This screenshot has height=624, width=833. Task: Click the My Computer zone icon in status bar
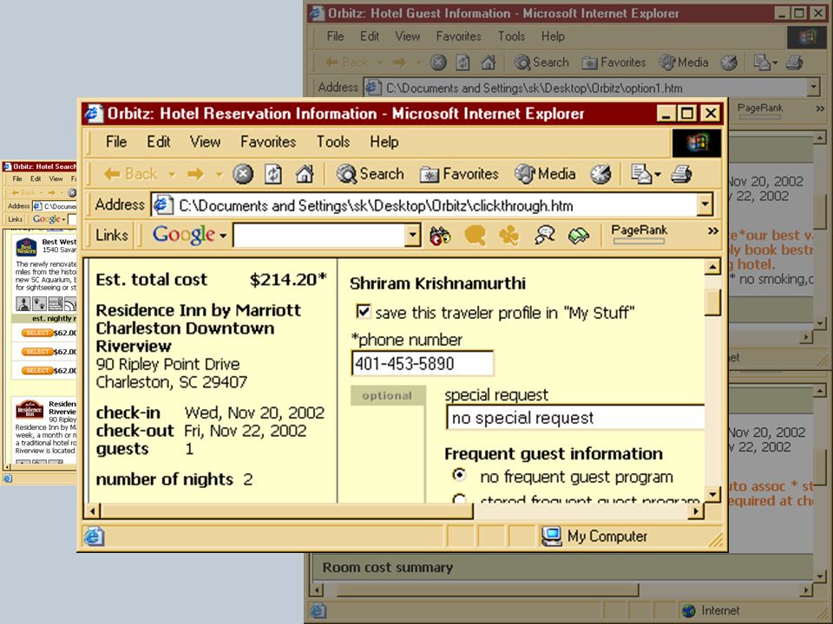coord(552,536)
